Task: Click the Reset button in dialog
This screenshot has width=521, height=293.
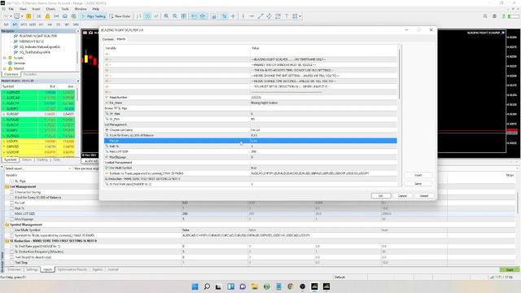Action: click(x=424, y=196)
